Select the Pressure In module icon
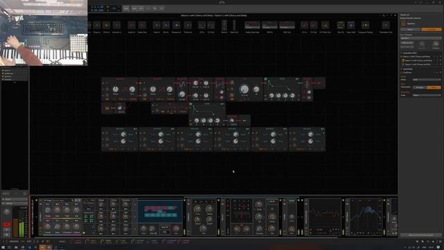The image size is (444, 250). (x=176, y=25)
